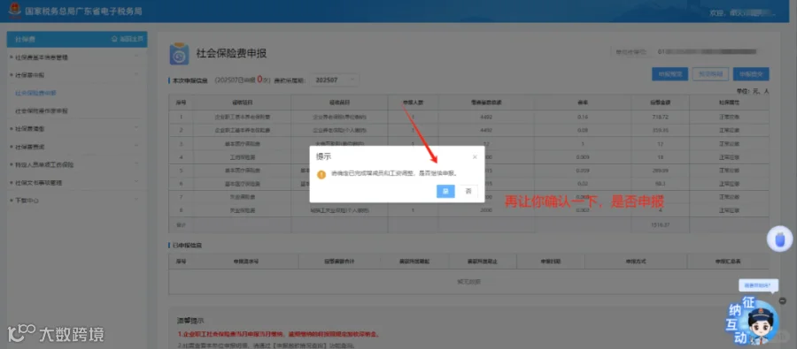Click the 4492 base cell in row 1
797x349 pixels.
[486, 118]
